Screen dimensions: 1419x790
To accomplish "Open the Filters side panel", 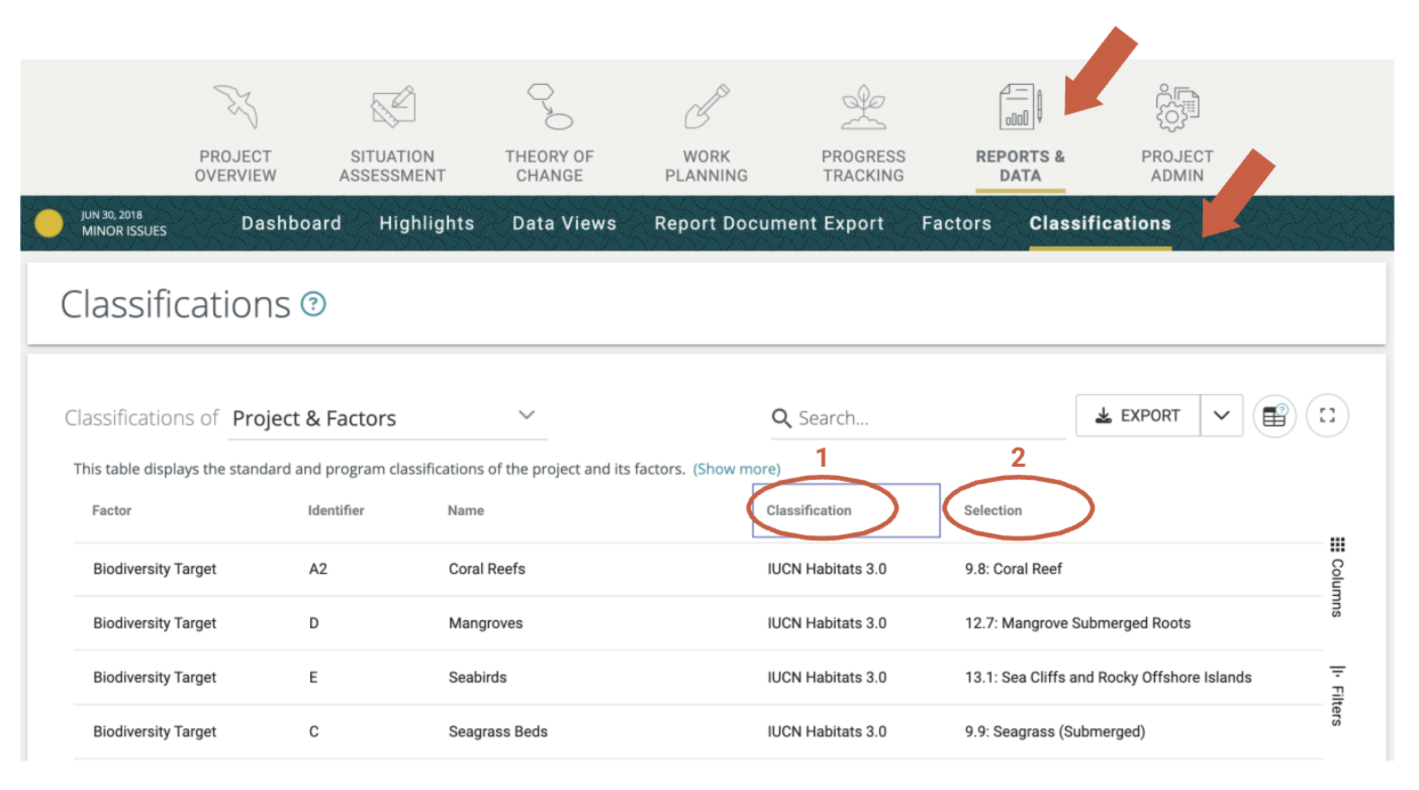I will coord(1337,696).
